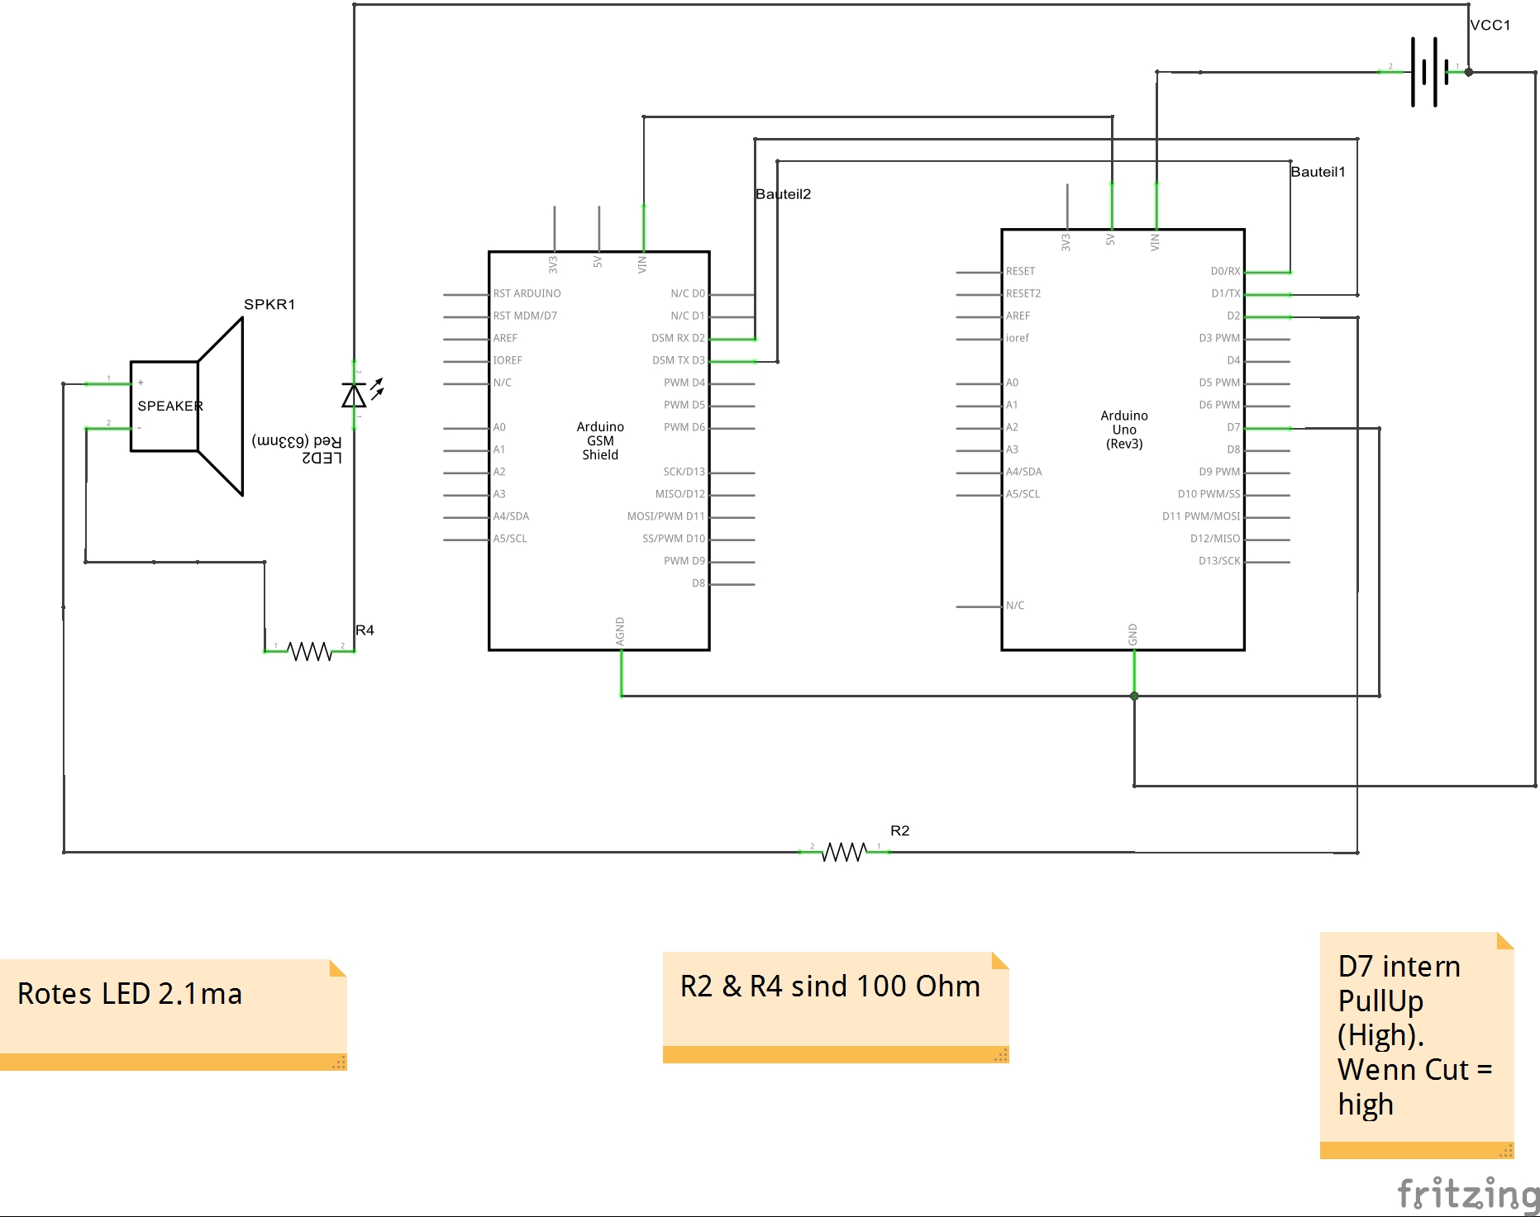Click 'D10 PWM/SS' pin on Arduino Uno
Viewport: 1540px width, 1217px height.
coord(1209,494)
